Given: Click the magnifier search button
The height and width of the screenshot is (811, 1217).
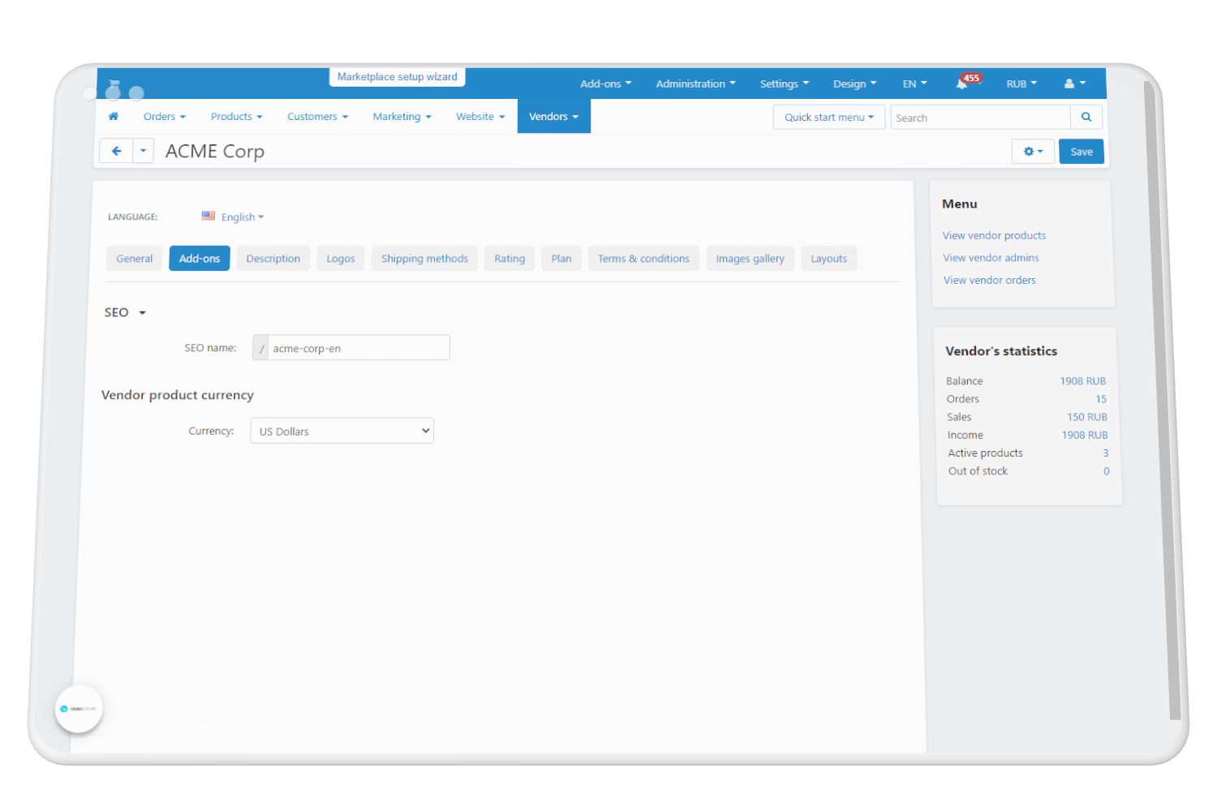Looking at the screenshot, I should pyautogui.click(x=1086, y=118).
